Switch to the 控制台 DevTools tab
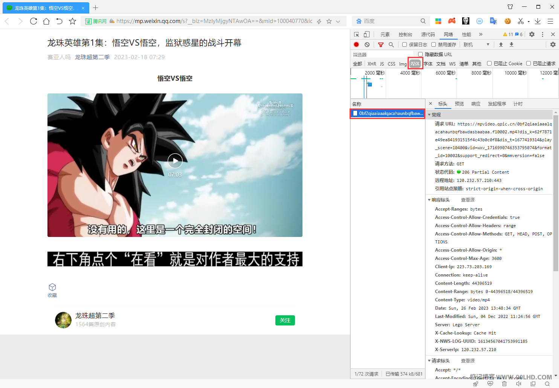 (405, 35)
